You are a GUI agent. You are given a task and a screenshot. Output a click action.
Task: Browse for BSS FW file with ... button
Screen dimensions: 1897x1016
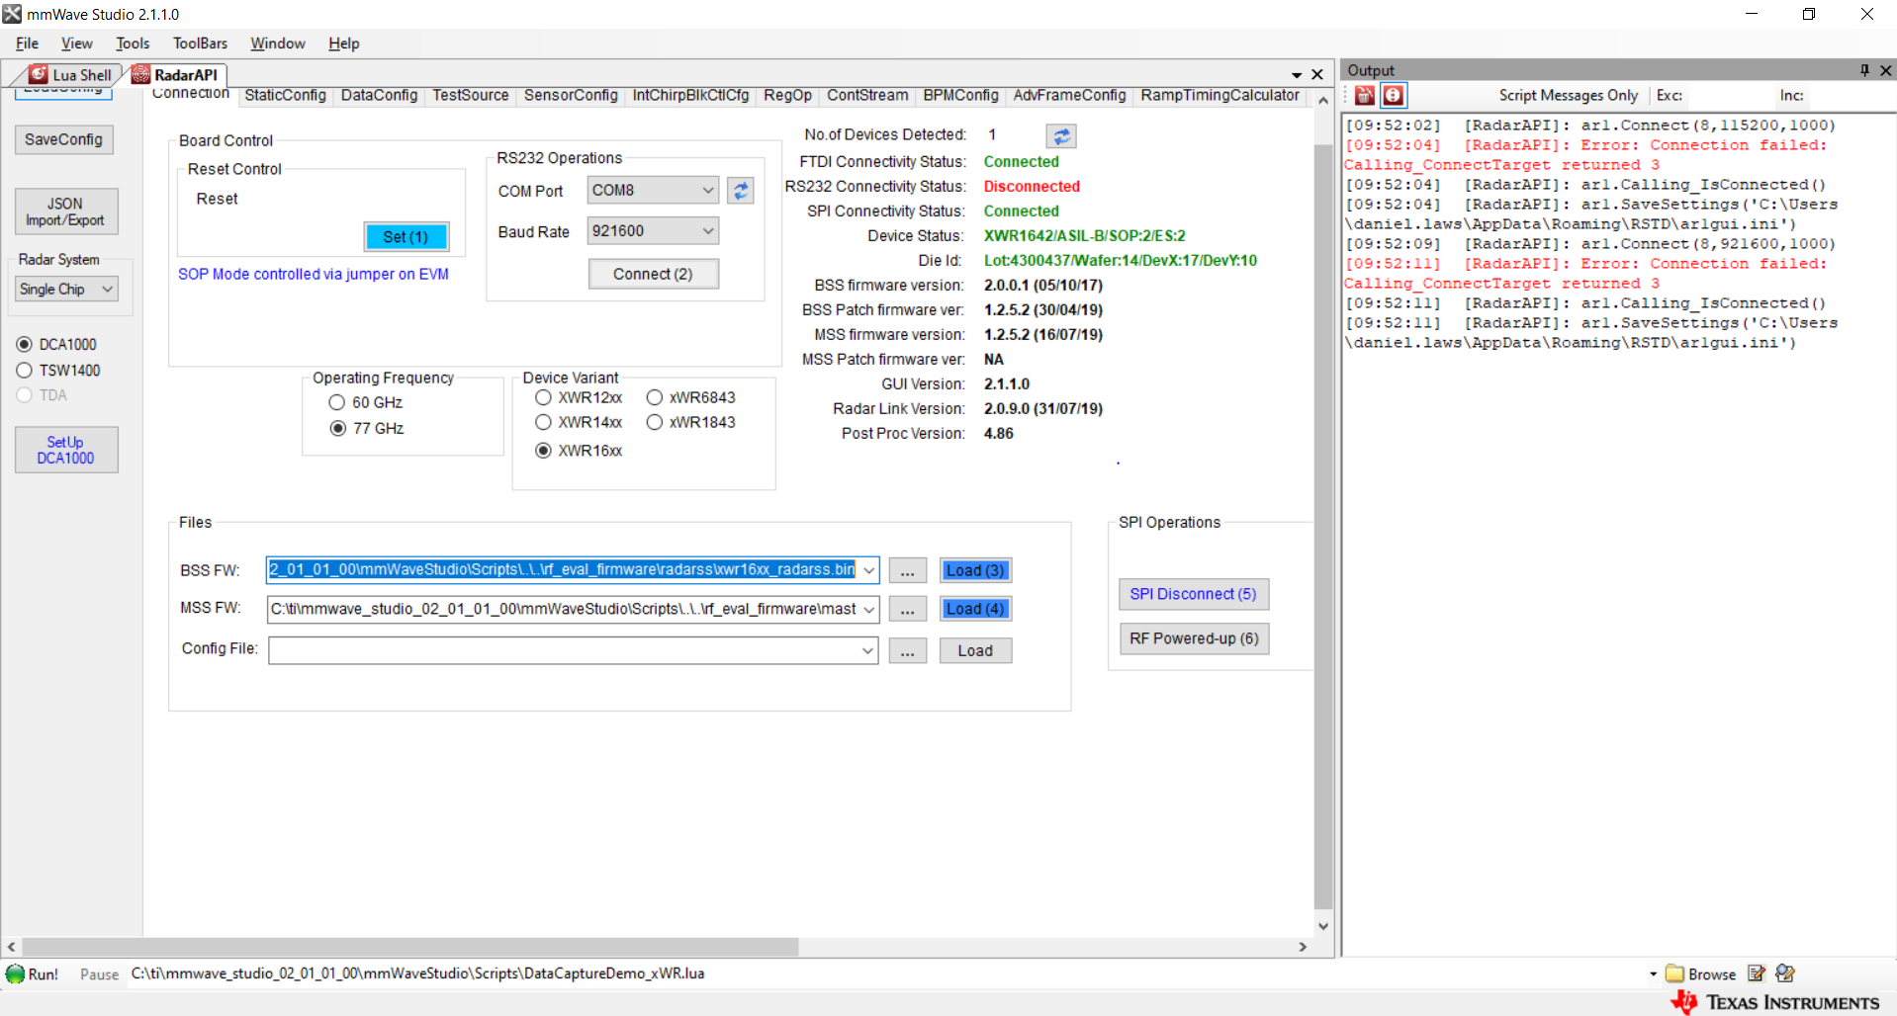[x=907, y=570]
